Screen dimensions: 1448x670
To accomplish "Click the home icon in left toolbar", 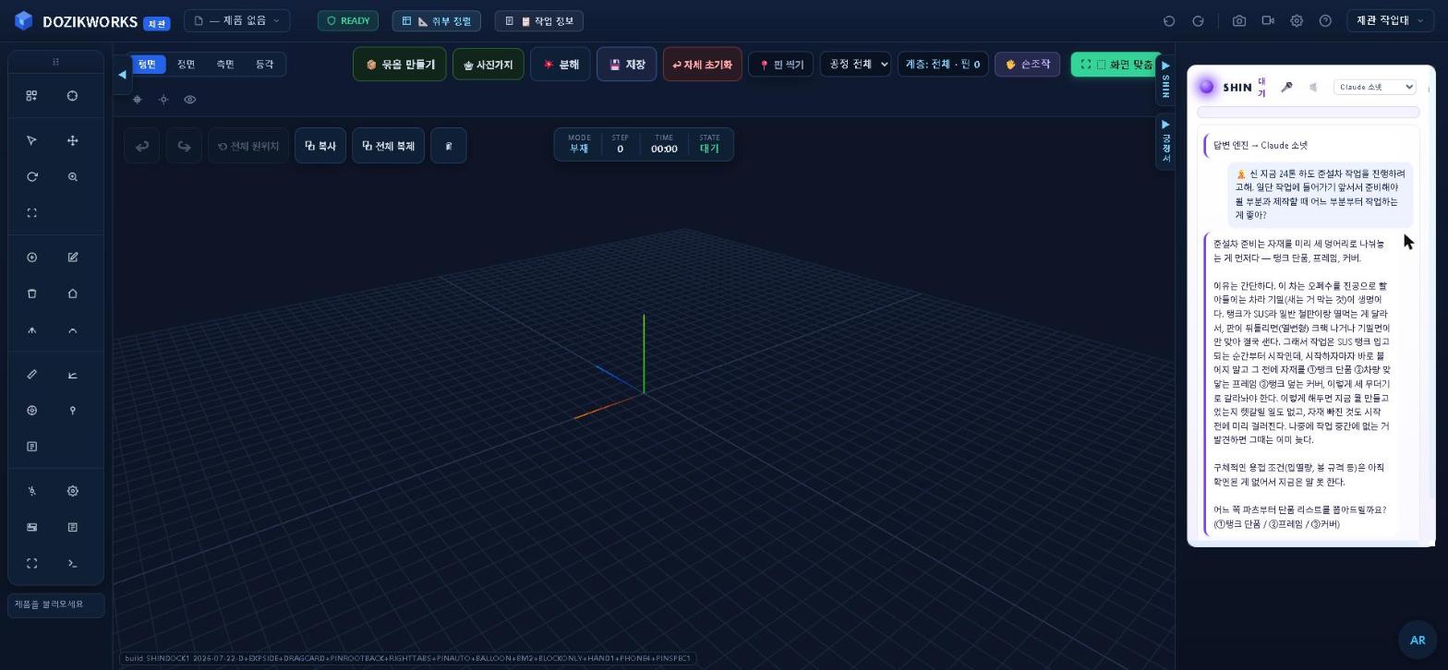I will tap(72, 293).
